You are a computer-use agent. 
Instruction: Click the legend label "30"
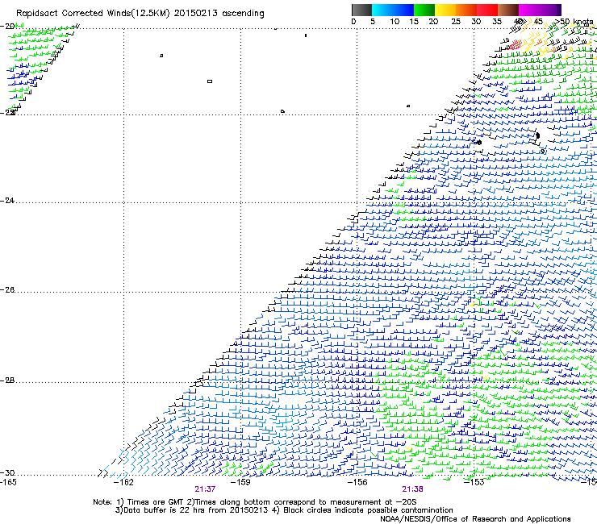tap(476, 22)
